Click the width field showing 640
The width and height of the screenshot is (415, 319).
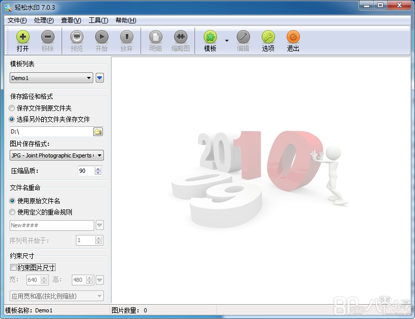34,280
